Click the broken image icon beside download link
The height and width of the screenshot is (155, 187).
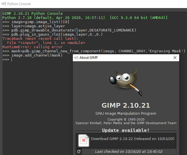tap(84, 140)
